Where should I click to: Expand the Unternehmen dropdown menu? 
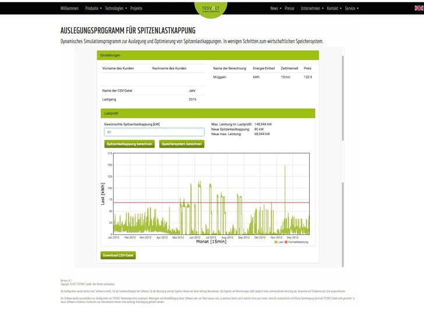pos(312,8)
